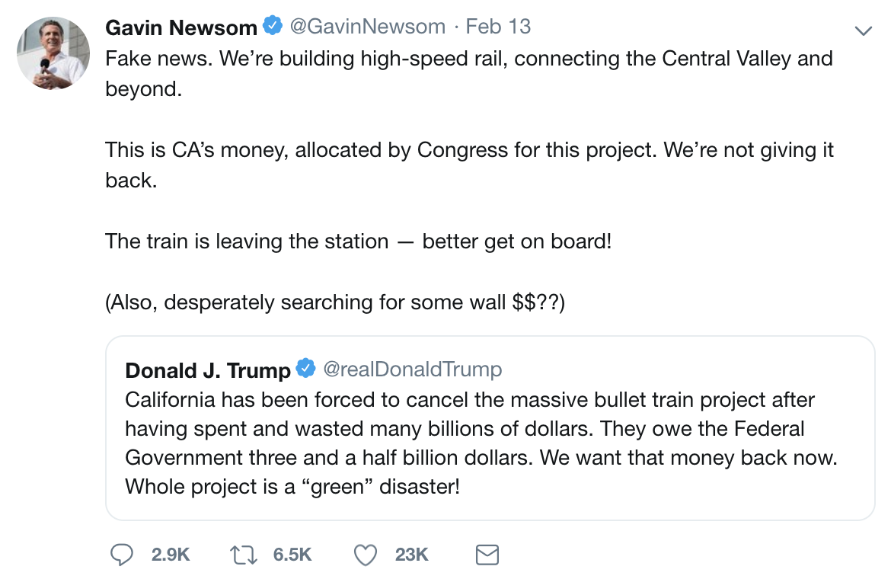Click the 23K likes count
This screenshot has height=579, width=891.
coord(411,555)
